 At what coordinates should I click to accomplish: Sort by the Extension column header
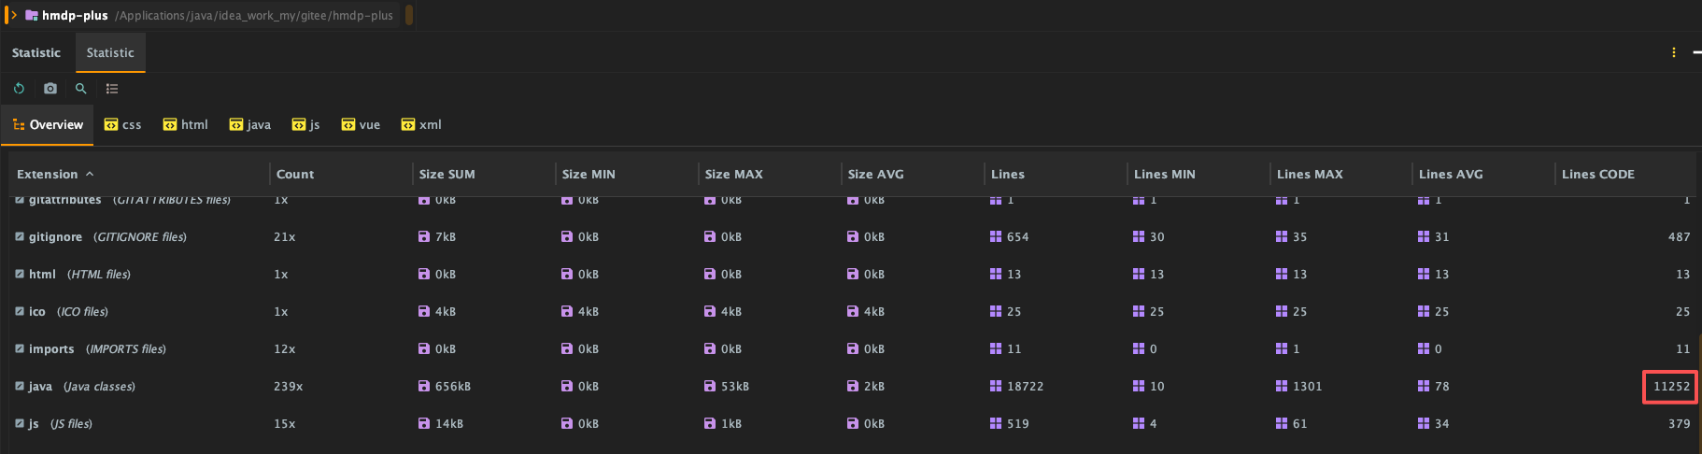48,174
